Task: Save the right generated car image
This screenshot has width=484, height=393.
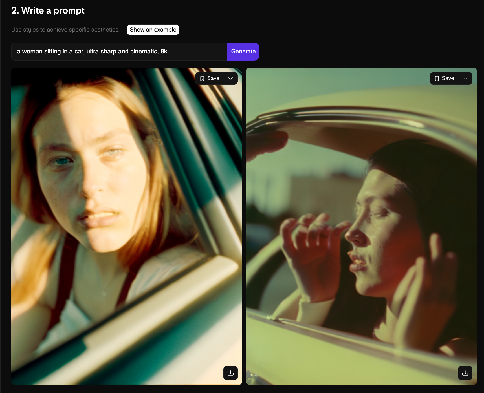Action: click(444, 78)
